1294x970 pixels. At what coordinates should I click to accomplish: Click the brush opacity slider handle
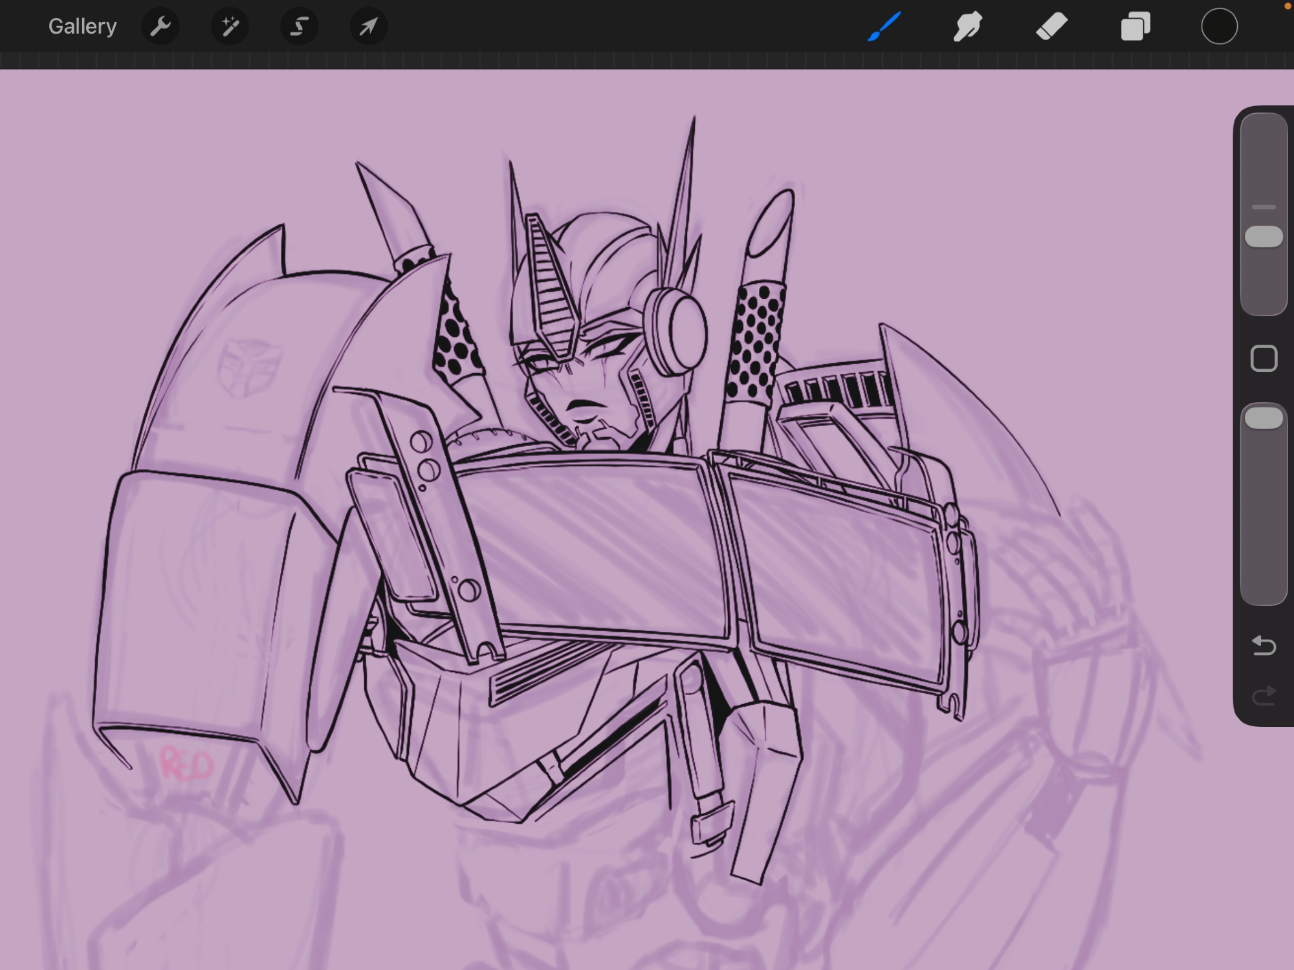coord(1264,418)
